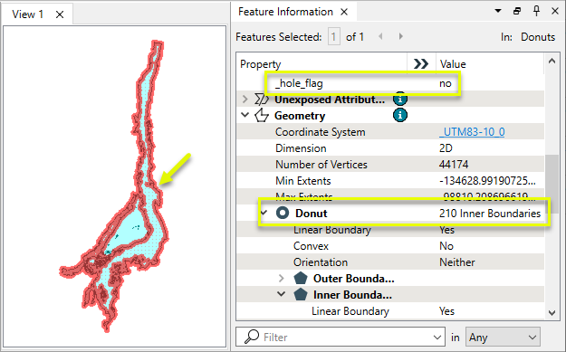Open the Filter history dropdown arrow
This screenshot has width=566, height=352.
click(437, 338)
